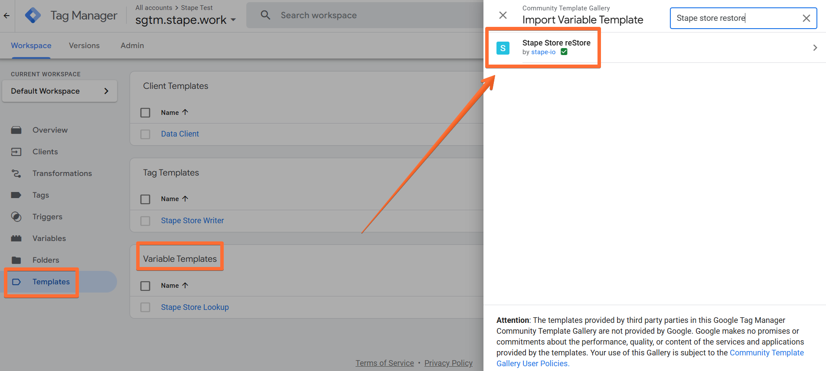The width and height of the screenshot is (826, 371).
Task: Select the Data Client checkbox
Action: point(145,134)
